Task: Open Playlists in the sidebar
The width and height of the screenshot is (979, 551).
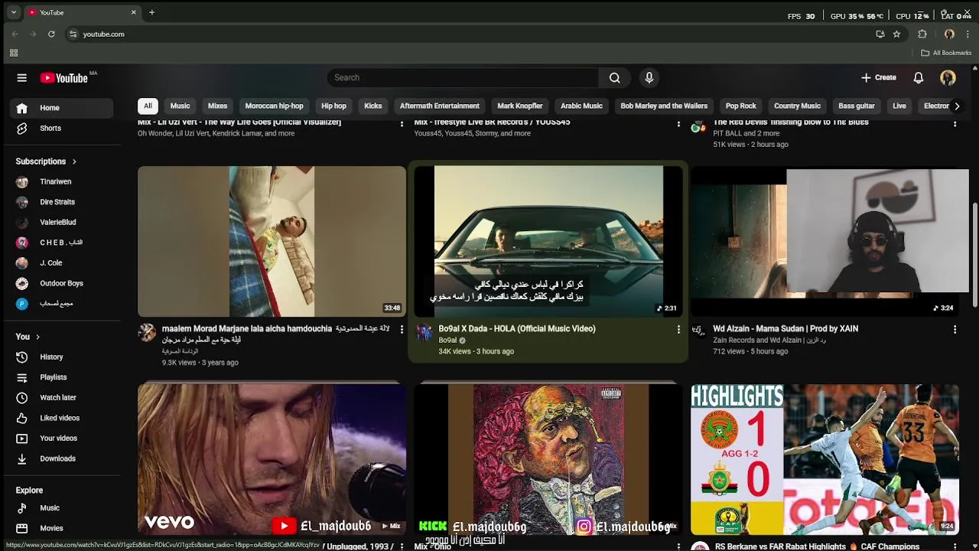Action: (61, 377)
